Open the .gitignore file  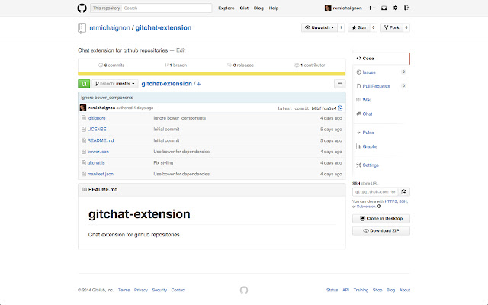(96, 118)
